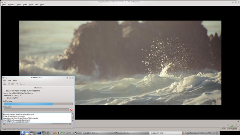Screen dimensions: 240x135
Task: Switch to the Dolphin may-2011 taskbar entry
Action: click(96, 133)
